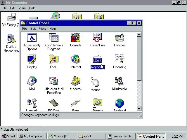187x140 pixels.
Task: Open the Add/Remove Programs applet
Action: click(54, 38)
